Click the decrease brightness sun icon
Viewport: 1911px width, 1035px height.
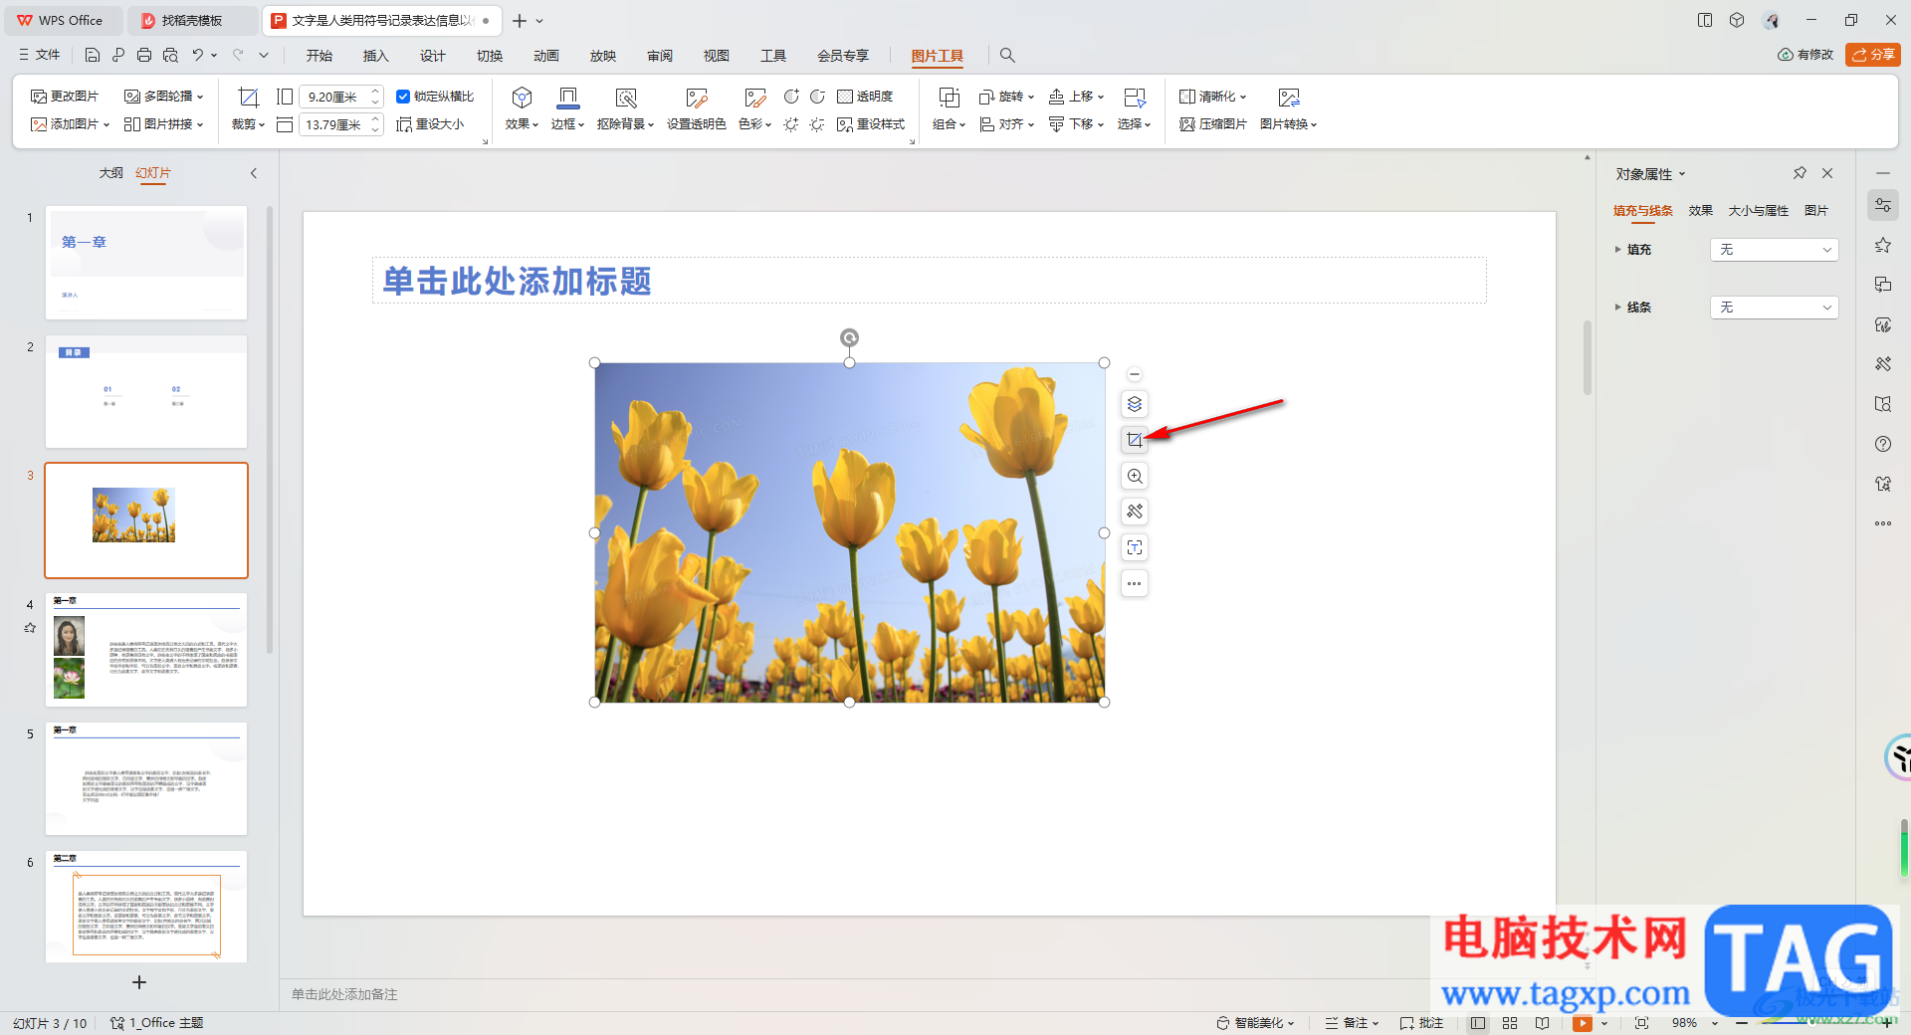click(817, 124)
